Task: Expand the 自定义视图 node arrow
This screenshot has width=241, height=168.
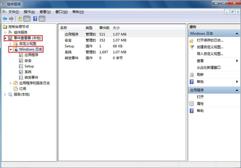Action: pyautogui.click(x=10, y=44)
